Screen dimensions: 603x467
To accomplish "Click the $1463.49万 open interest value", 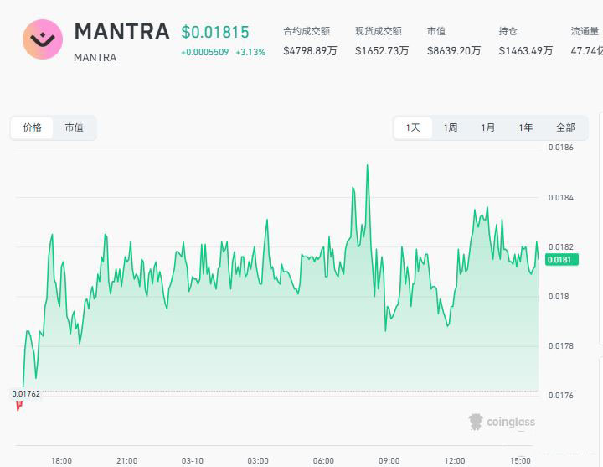I will click(x=526, y=51).
